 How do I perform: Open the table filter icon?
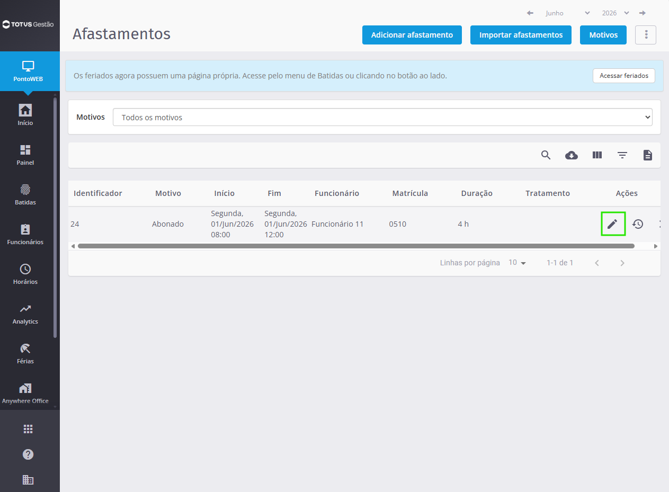622,155
